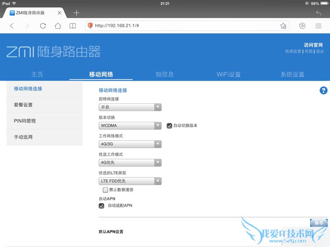Click the ZMI随身路由器 logo
Screen dimensions: 330x247
click(x=54, y=52)
